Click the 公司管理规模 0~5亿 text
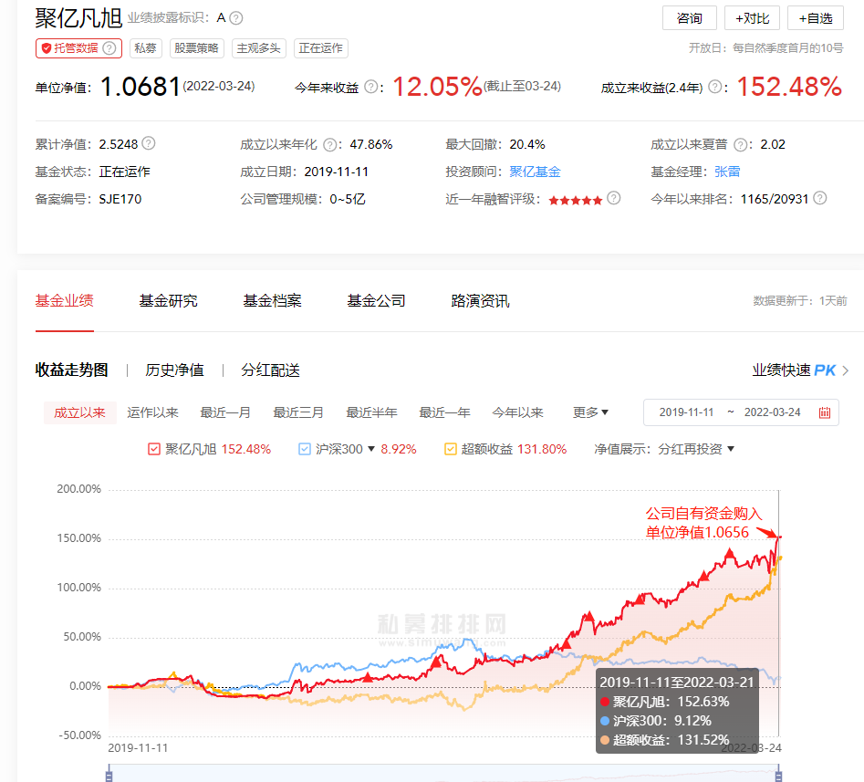The height and width of the screenshot is (782, 864). tap(303, 199)
